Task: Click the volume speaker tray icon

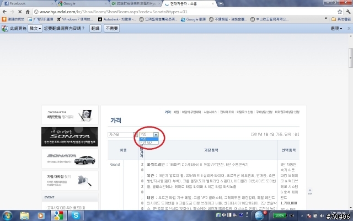Action: pyautogui.click(x=322, y=216)
